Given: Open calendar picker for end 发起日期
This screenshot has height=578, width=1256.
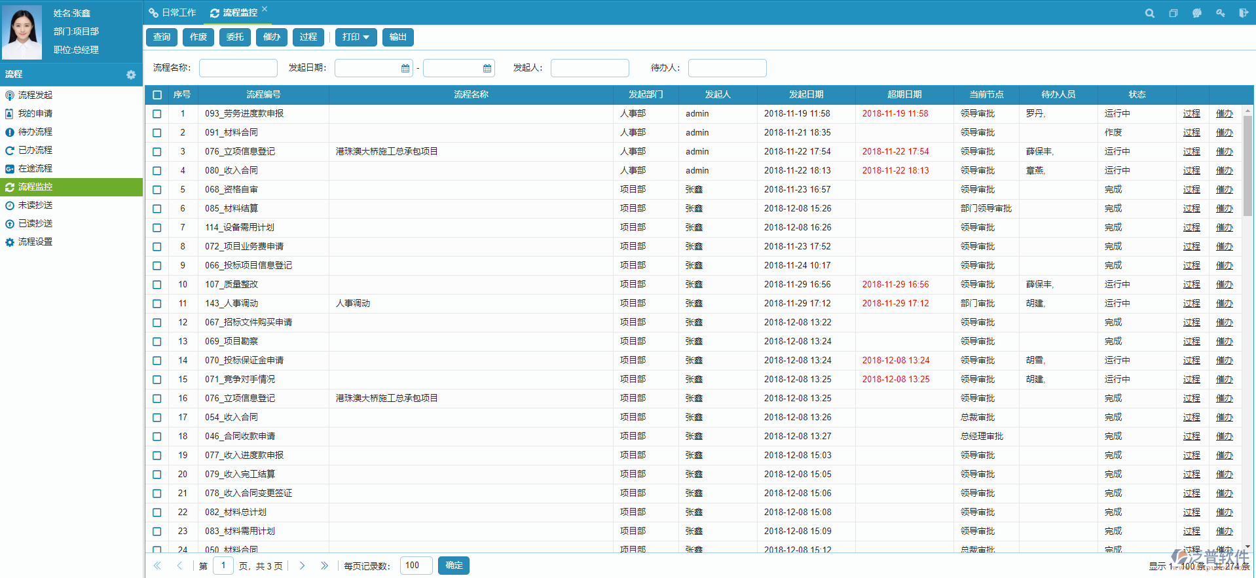Looking at the screenshot, I should (x=487, y=68).
